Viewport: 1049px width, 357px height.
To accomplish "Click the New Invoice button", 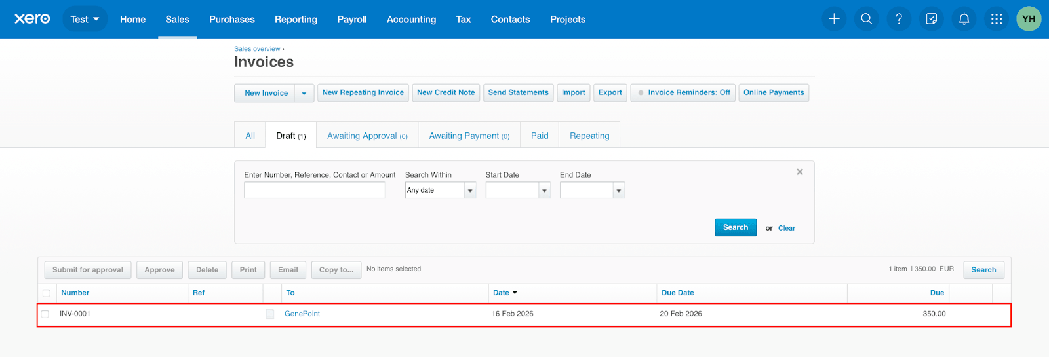I will coord(266,93).
